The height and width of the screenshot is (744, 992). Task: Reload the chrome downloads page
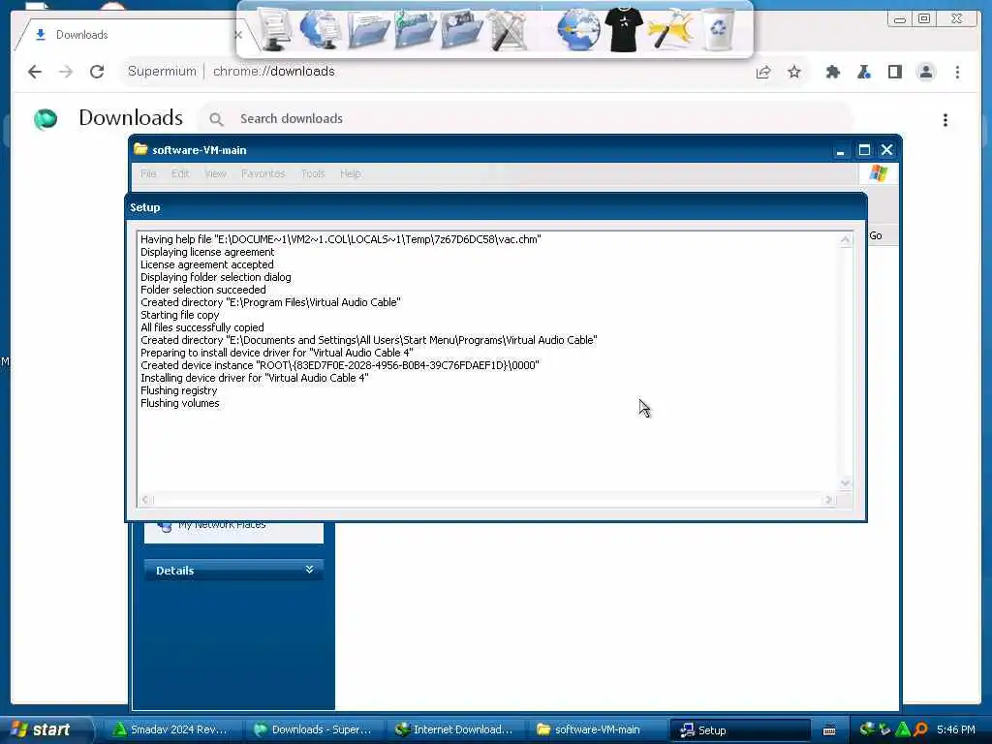pos(97,72)
